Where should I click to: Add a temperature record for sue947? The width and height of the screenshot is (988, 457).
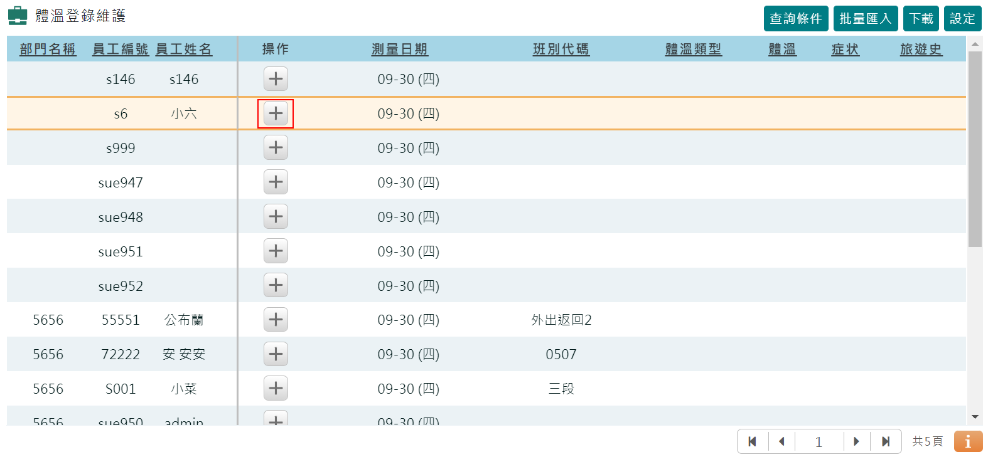click(x=276, y=182)
